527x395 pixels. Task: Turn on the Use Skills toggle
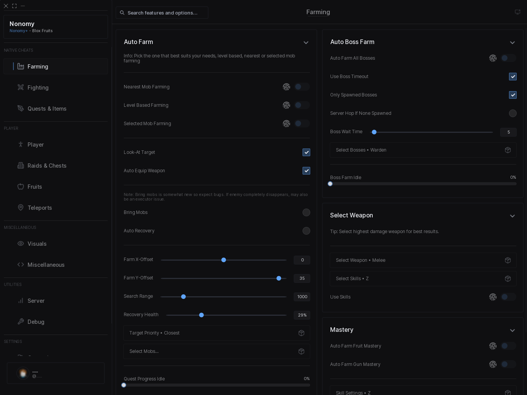click(x=509, y=297)
